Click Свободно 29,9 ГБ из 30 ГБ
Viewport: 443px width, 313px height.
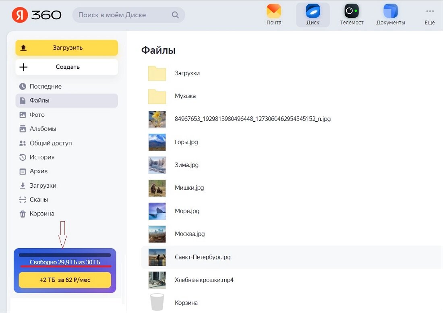[x=65, y=262]
